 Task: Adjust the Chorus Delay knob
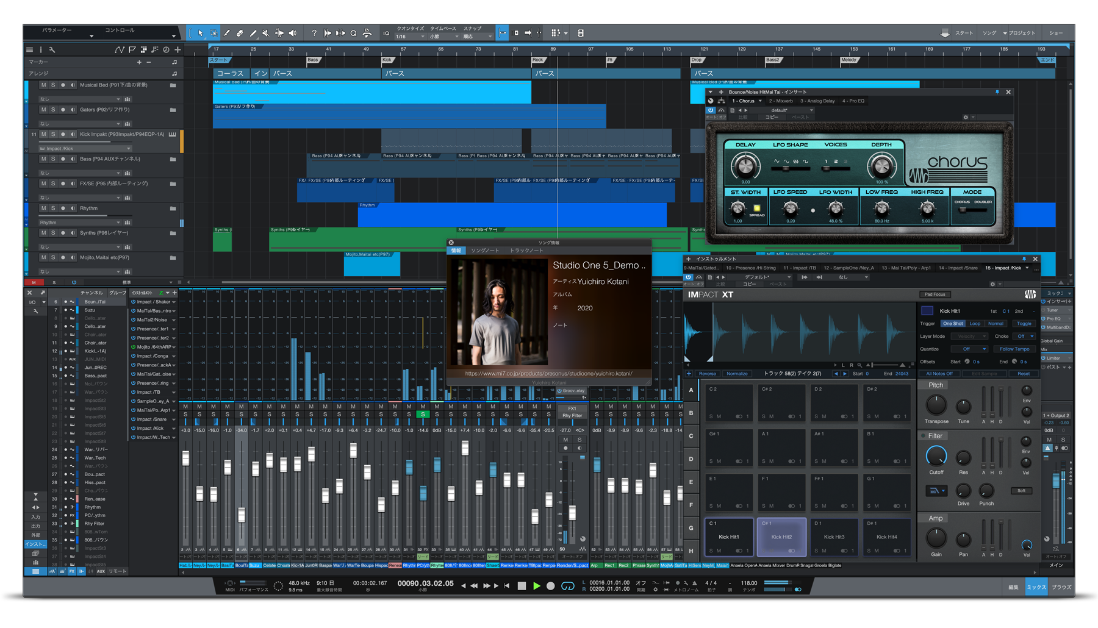pos(745,165)
